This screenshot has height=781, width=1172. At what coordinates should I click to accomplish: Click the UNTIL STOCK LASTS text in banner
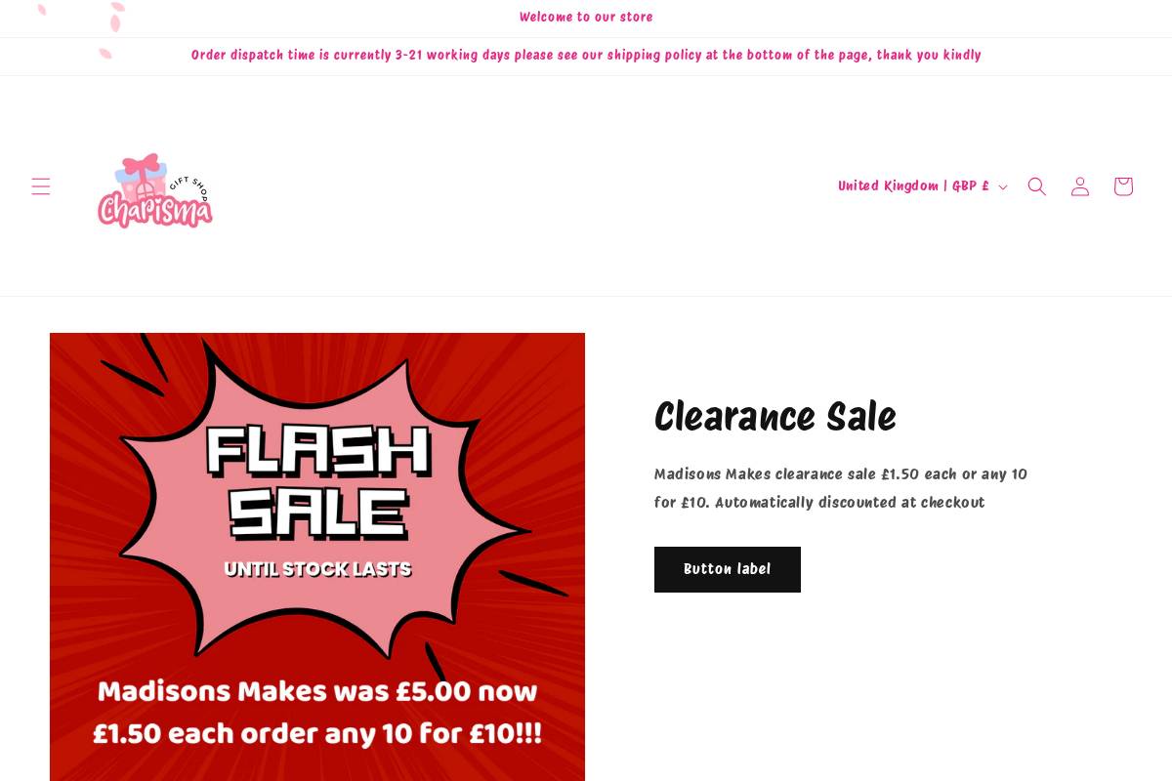click(x=317, y=569)
